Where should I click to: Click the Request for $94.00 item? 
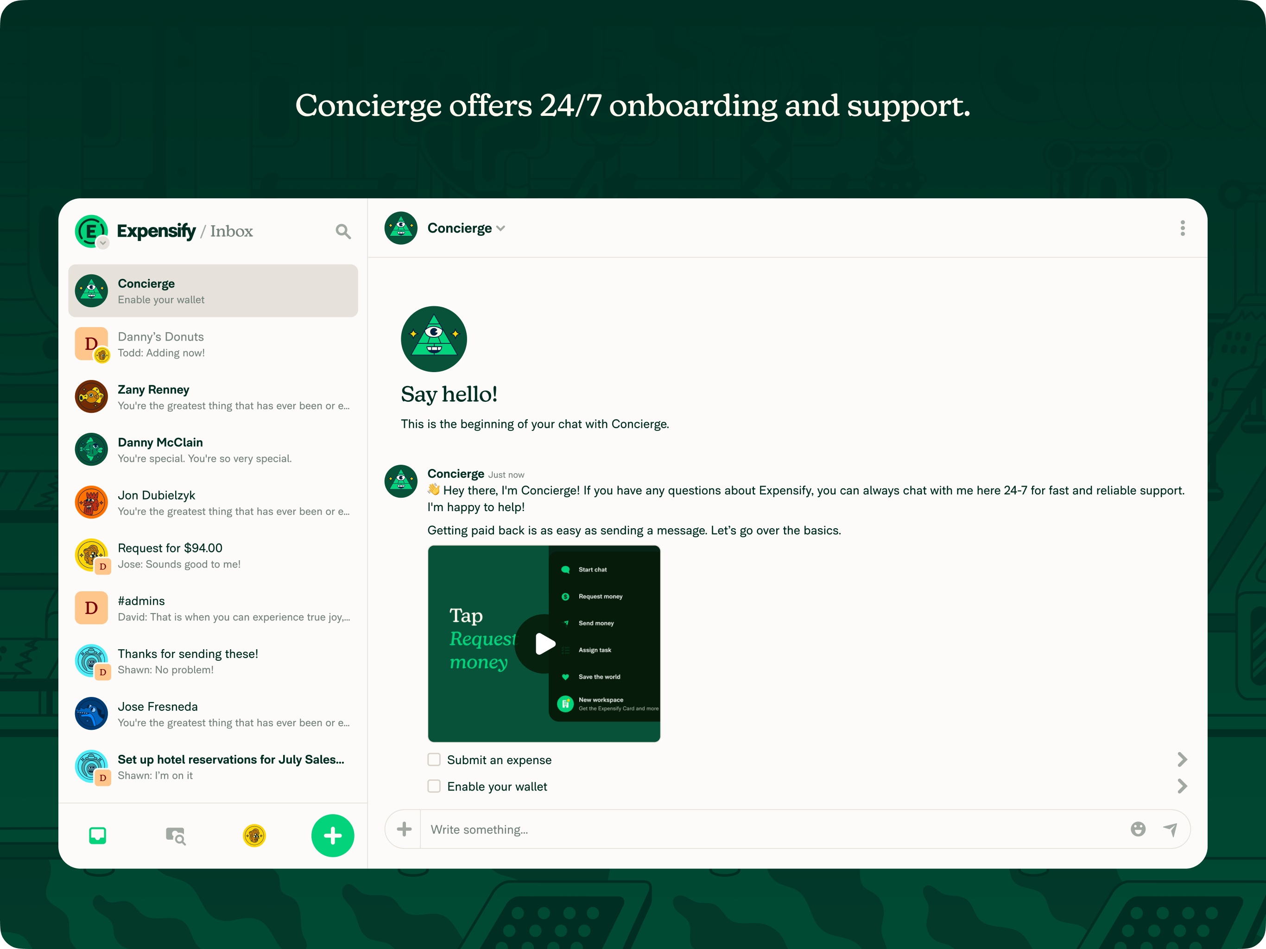(x=212, y=555)
